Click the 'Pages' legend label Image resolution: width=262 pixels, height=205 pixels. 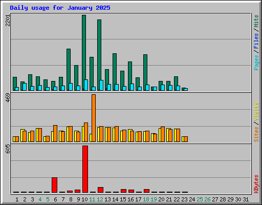256,63
